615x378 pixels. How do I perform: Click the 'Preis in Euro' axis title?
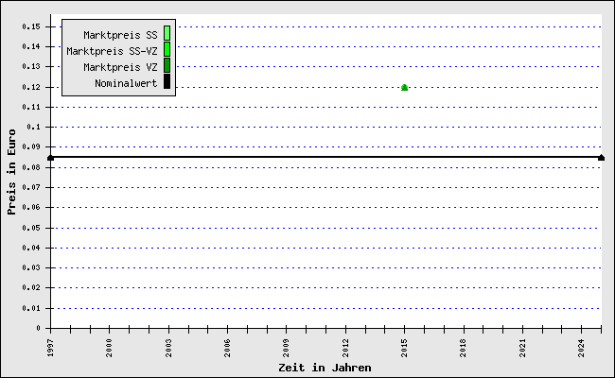(x=11, y=172)
